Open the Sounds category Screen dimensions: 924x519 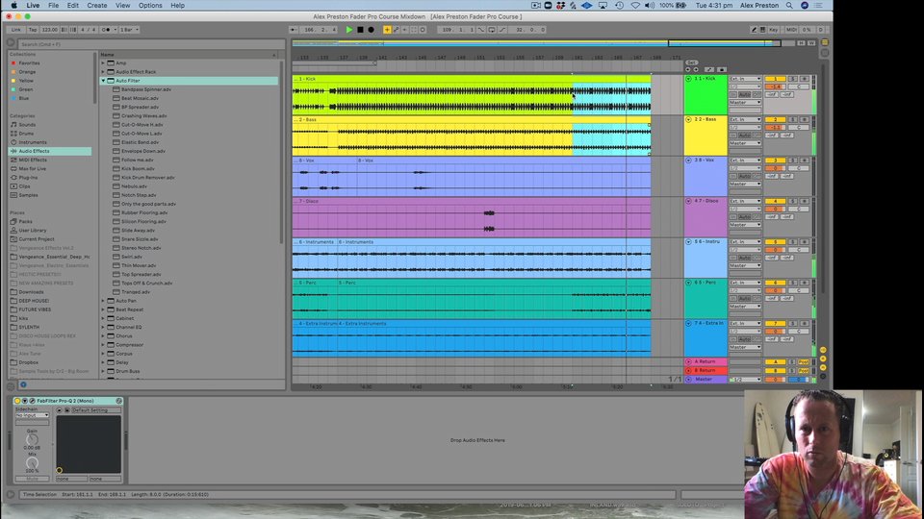pyautogui.click(x=27, y=125)
